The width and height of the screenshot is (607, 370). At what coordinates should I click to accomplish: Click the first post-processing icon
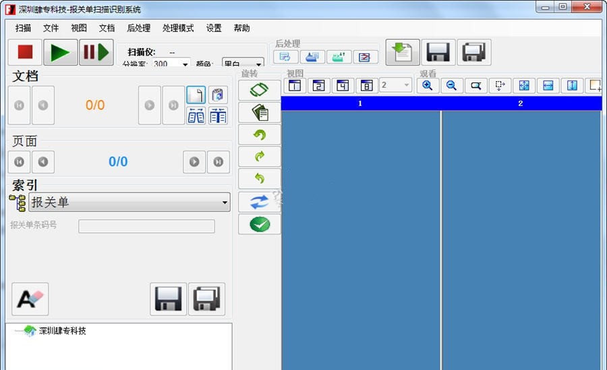pyautogui.click(x=286, y=57)
